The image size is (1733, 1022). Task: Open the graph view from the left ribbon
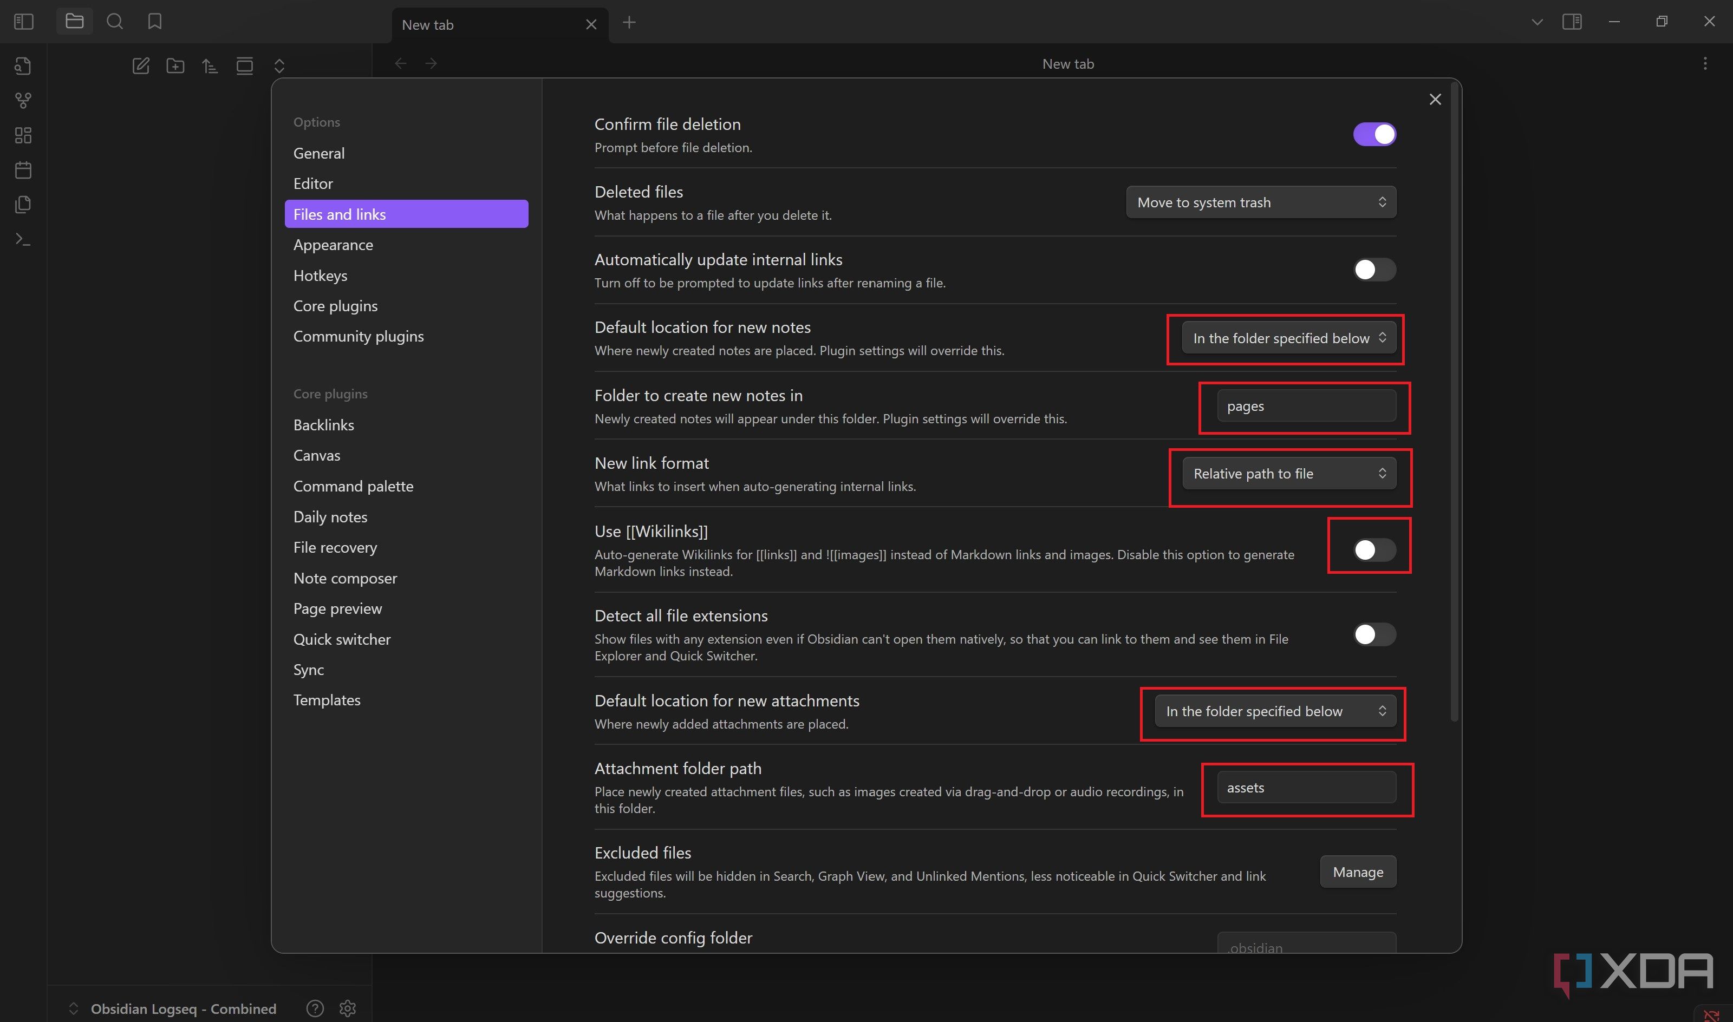click(x=23, y=101)
